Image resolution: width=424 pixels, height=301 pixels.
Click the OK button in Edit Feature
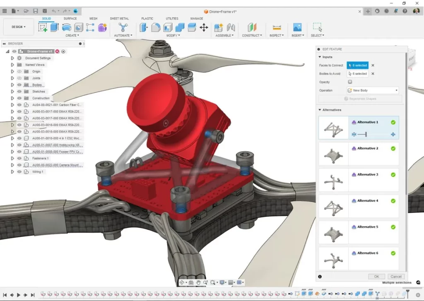pyautogui.click(x=376, y=277)
